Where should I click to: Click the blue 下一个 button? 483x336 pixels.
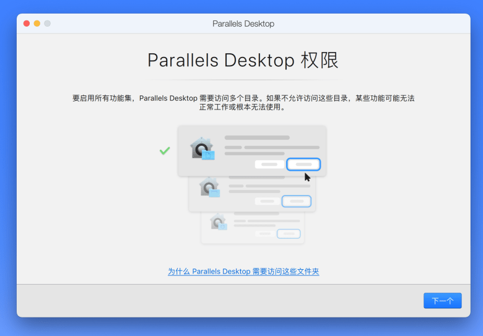(x=442, y=301)
